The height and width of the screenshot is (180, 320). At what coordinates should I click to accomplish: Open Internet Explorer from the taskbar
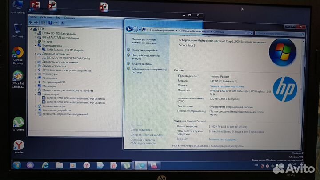click(45, 165)
